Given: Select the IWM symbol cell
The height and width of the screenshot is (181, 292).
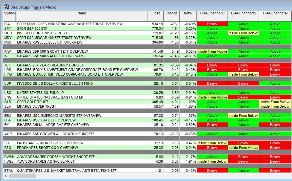Looking at the screenshot, I should 10,42.
